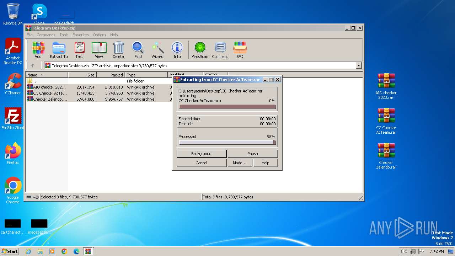Open the imagesabst... desktop file
Screen dimensions: 455x256
point(39,226)
